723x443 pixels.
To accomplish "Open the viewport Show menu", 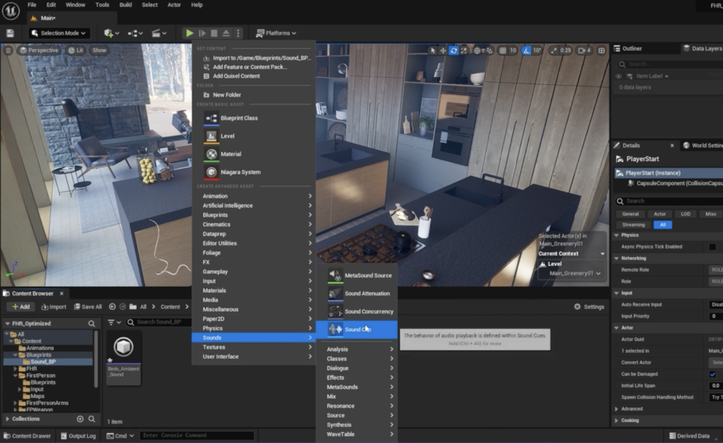I will pos(99,50).
